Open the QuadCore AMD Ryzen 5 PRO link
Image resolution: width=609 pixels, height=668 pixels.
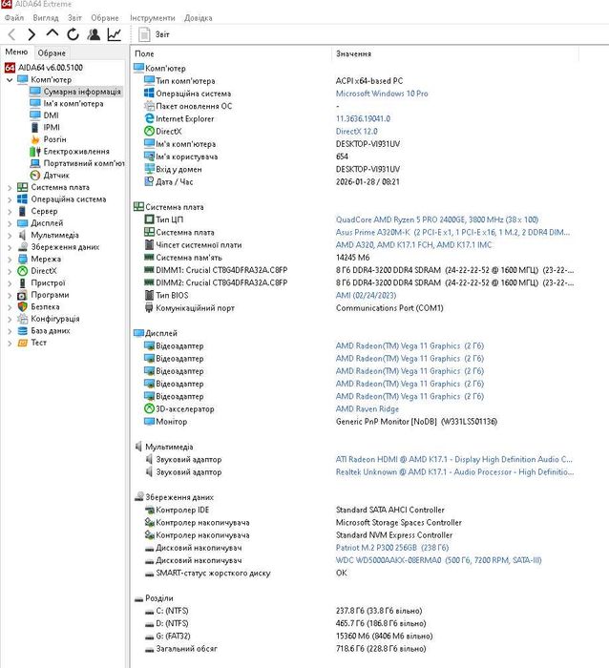437,219
